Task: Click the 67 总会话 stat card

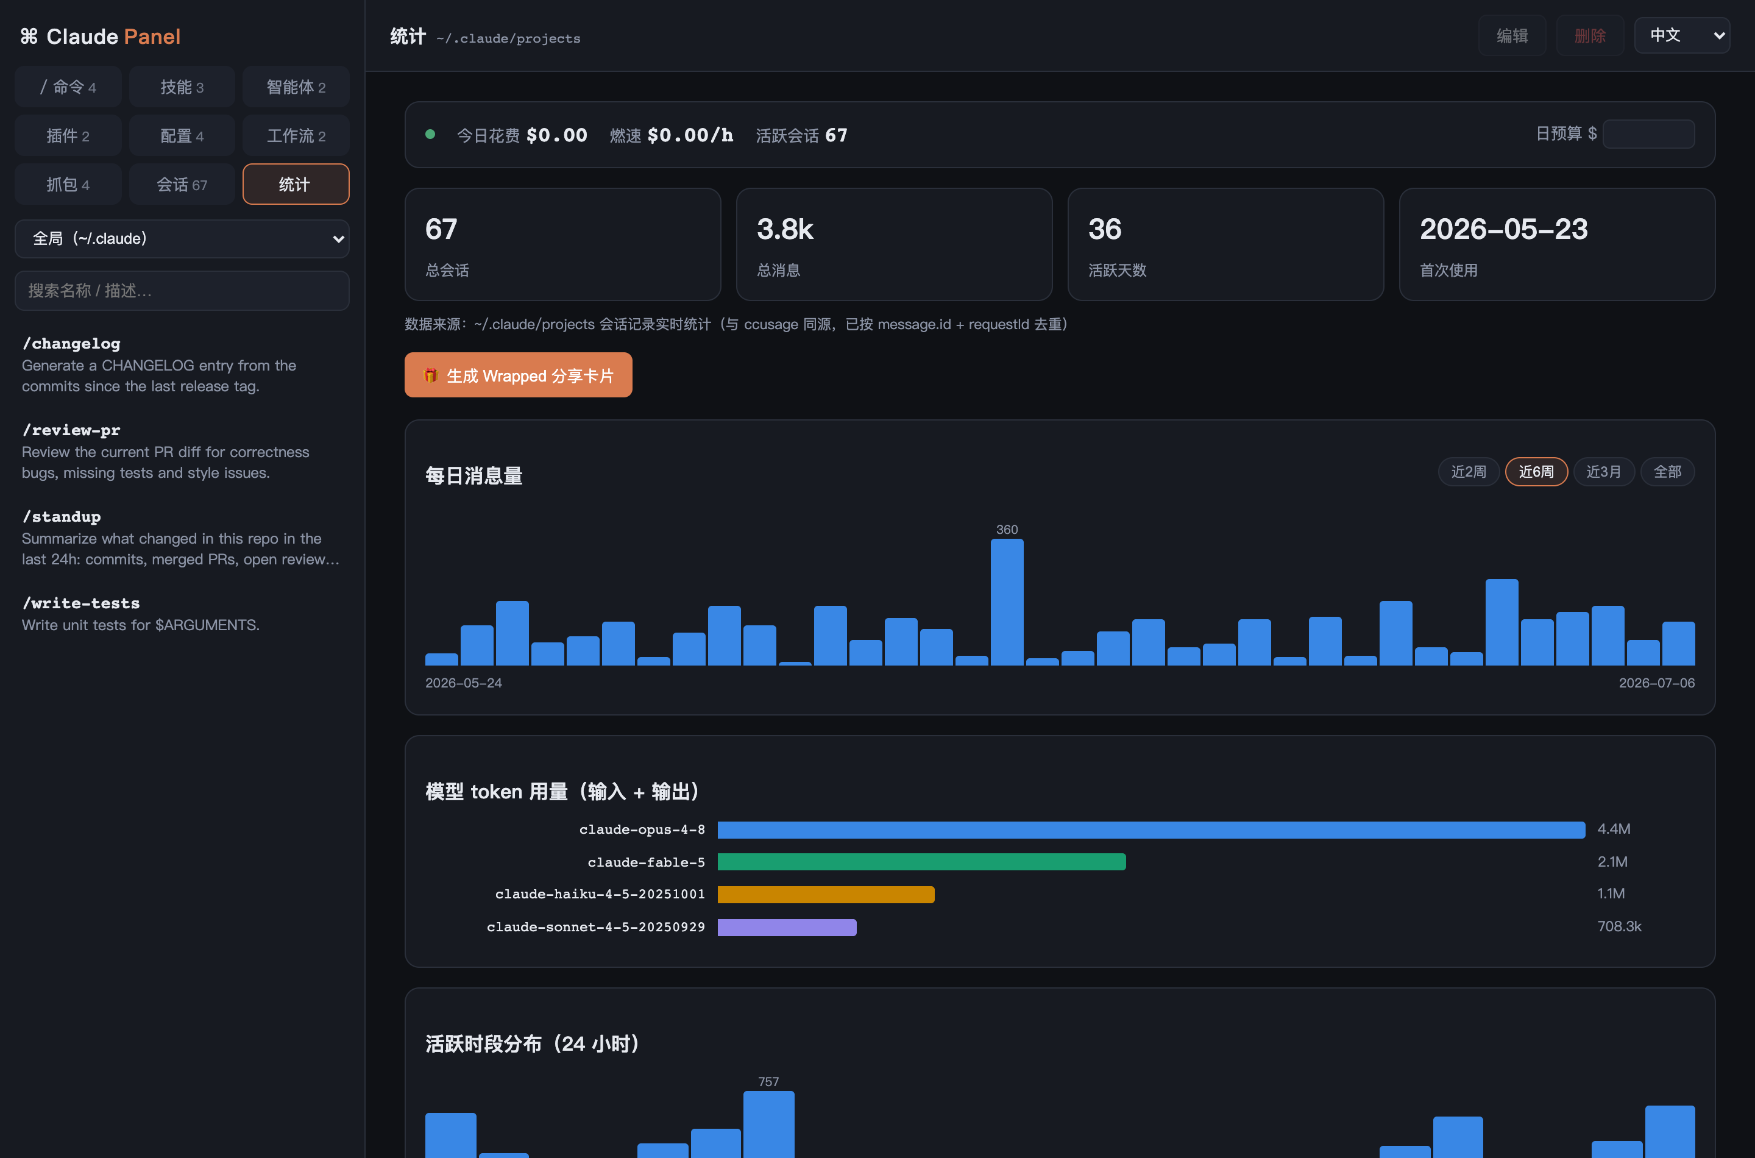Action: pyautogui.click(x=562, y=244)
